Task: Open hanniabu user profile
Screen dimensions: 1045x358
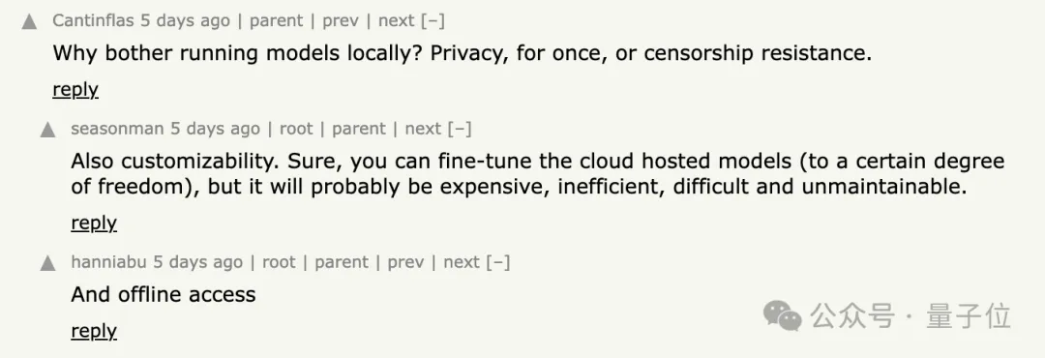Action: (108, 262)
